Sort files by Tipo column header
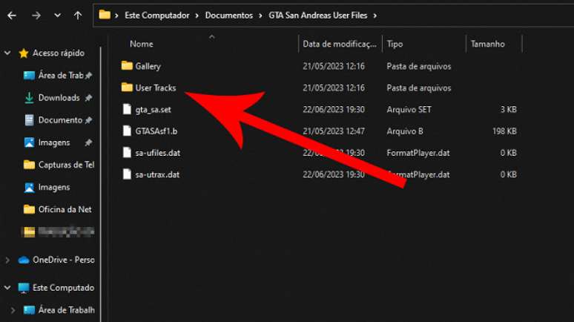Image resolution: width=574 pixels, height=322 pixels. tap(395, 45)
